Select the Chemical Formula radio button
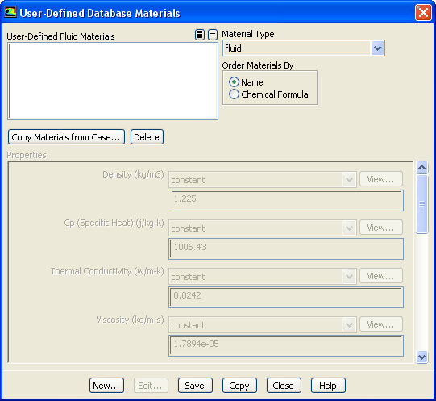The height and width of the screenshot is (401, 436). click(x=234, y=94)
